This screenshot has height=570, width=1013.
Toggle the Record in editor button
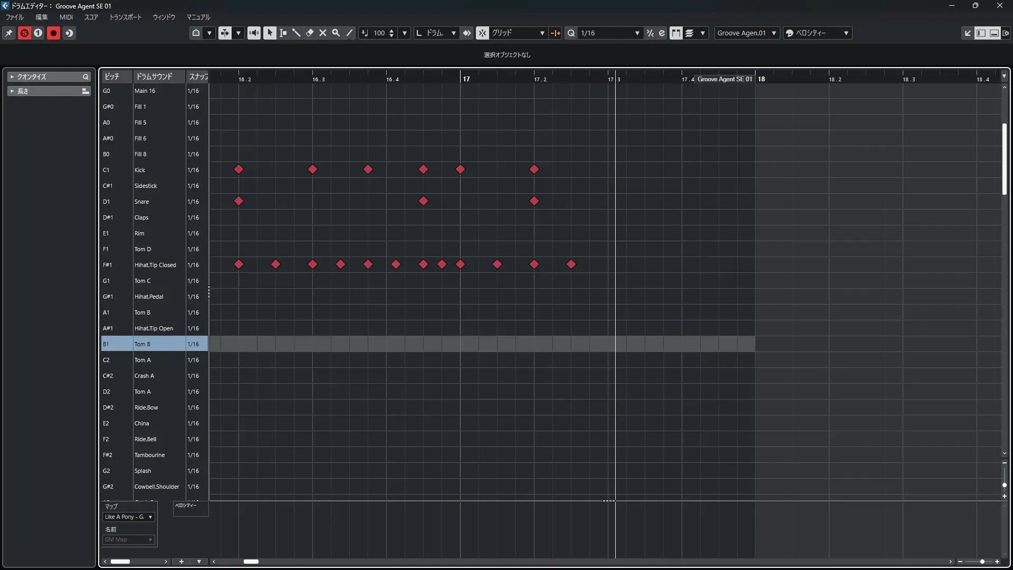[x=53, y=33]
